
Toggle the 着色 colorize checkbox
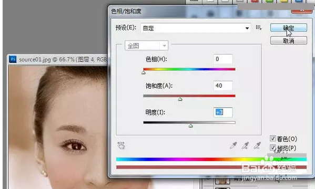[272, 139]
